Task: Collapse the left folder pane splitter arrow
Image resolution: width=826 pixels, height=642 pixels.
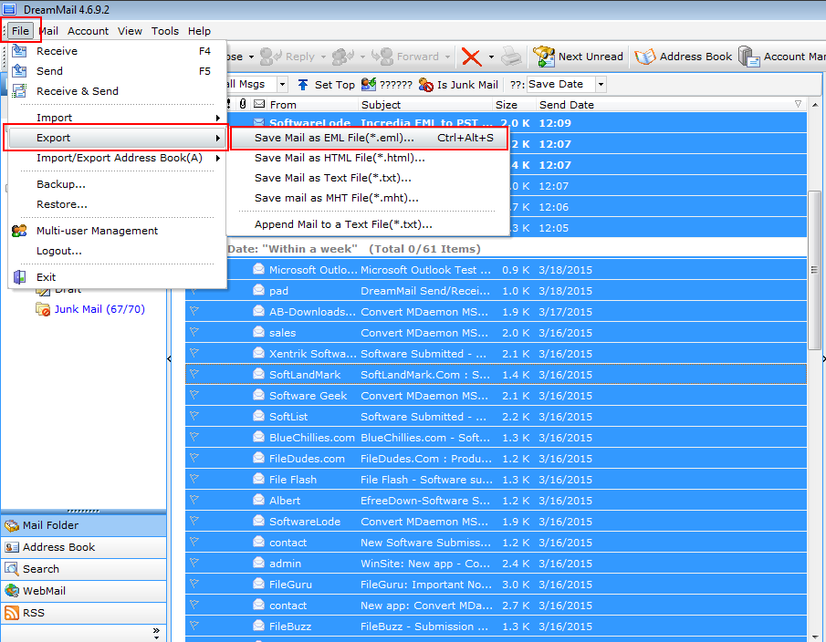Action: (169, 359)
